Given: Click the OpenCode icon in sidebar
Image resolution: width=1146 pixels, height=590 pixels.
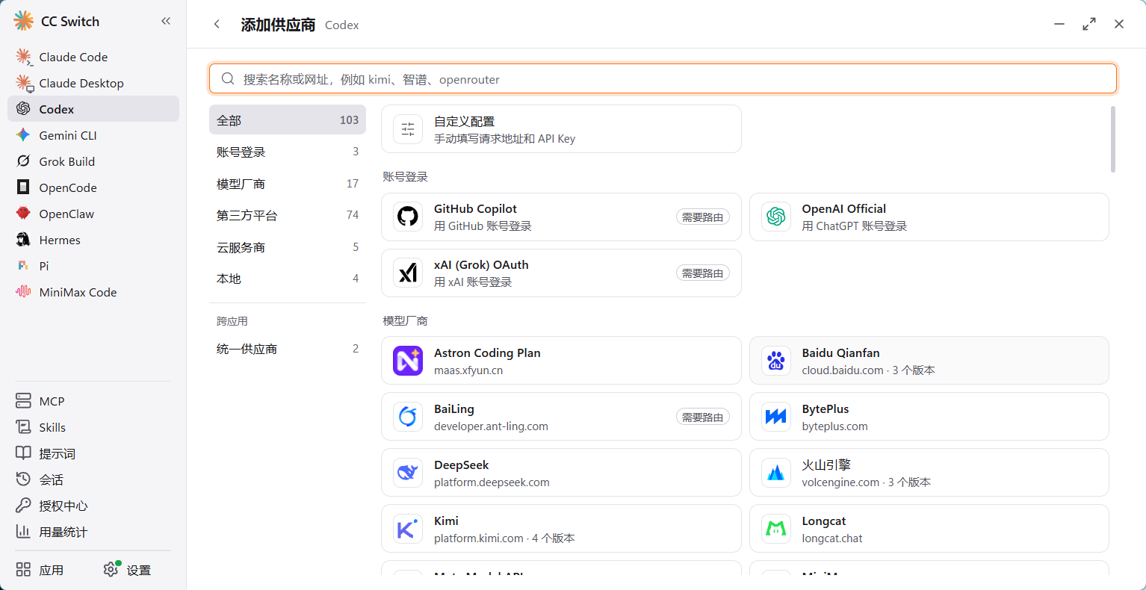Looking at the screenshot, I should point(23,187).
